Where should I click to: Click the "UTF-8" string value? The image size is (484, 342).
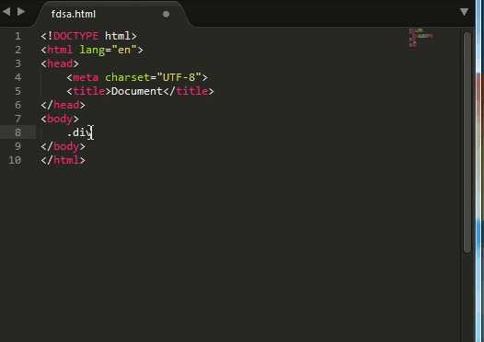[179, 77]
